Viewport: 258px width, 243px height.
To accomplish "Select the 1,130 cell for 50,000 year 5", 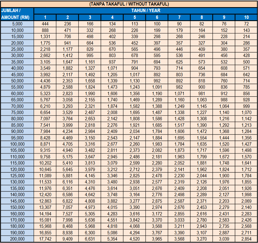I will pyautogui.click(x=134, y=81).
